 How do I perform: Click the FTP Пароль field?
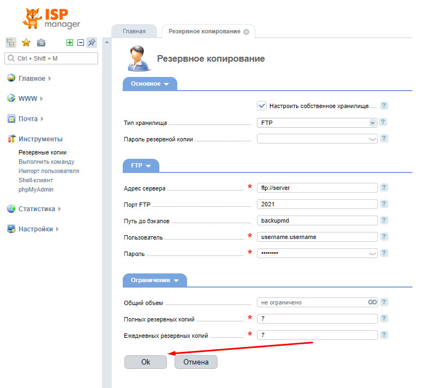pyautogui.click(x=317, y=253)
